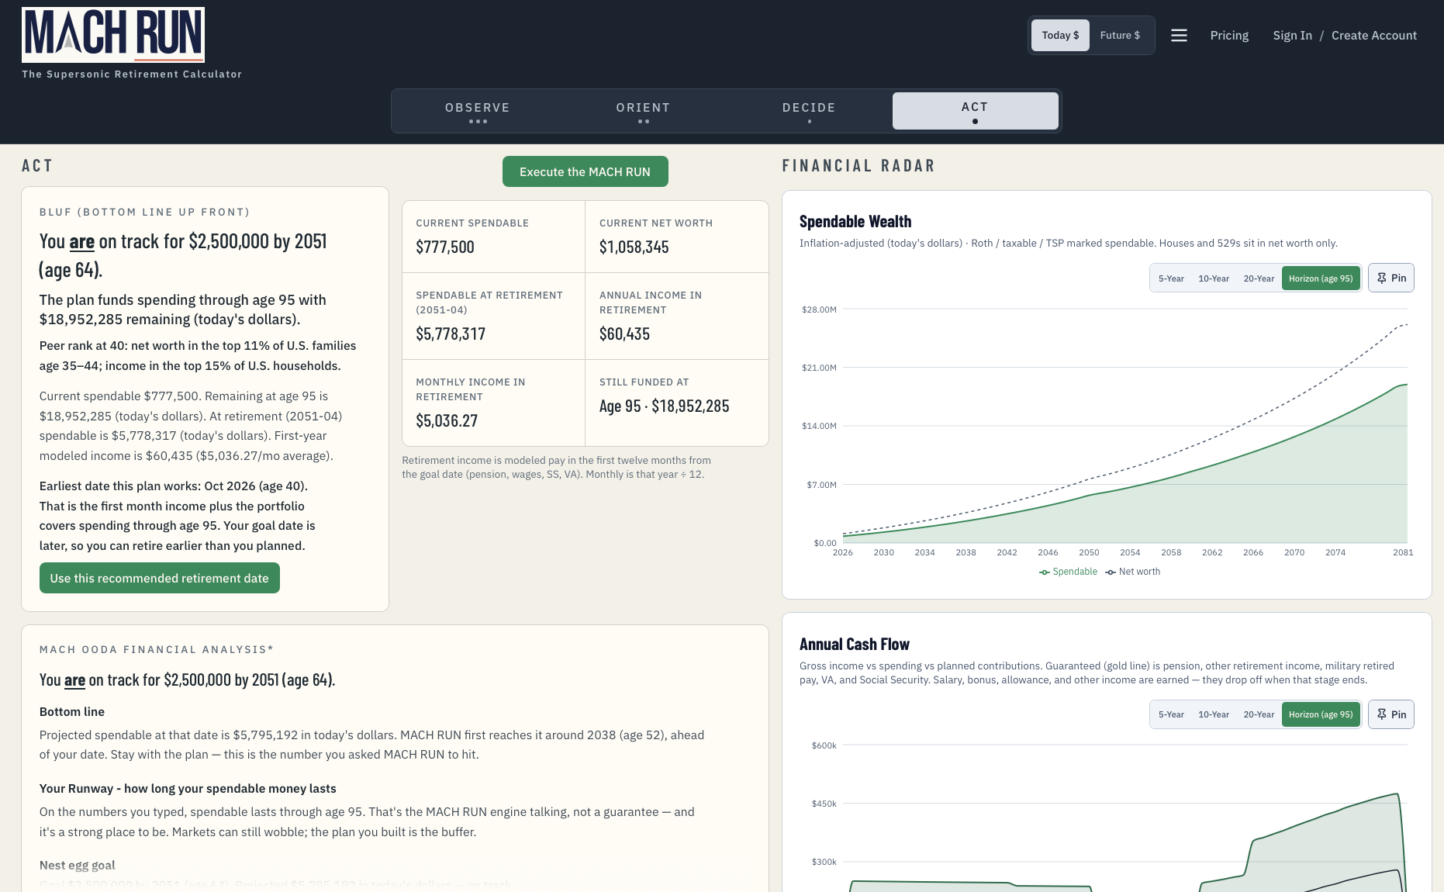The image size is (1444, 892).
Task: Click the MACH RUN logo
Action: pyautogui.click(x=113, y=35)
